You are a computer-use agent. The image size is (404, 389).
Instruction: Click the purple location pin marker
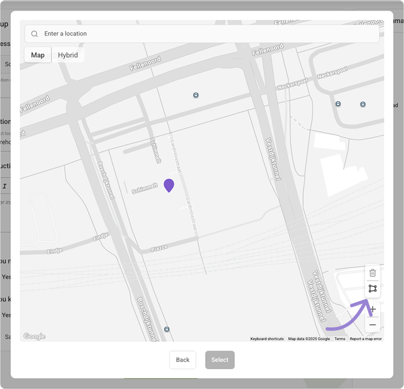169,186
